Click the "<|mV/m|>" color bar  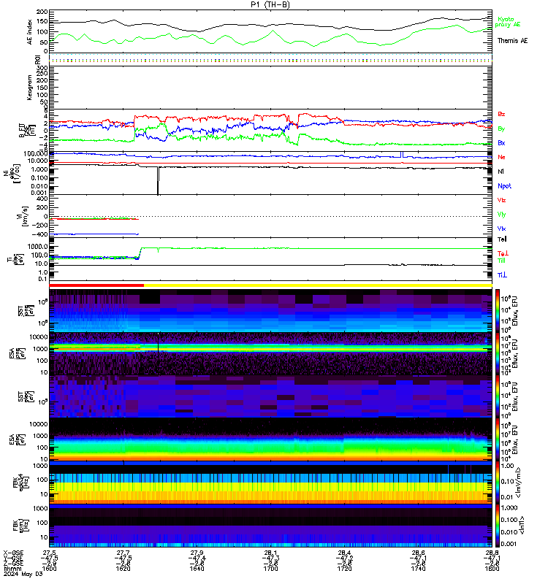pyautogui.click(x=498, y=483)
